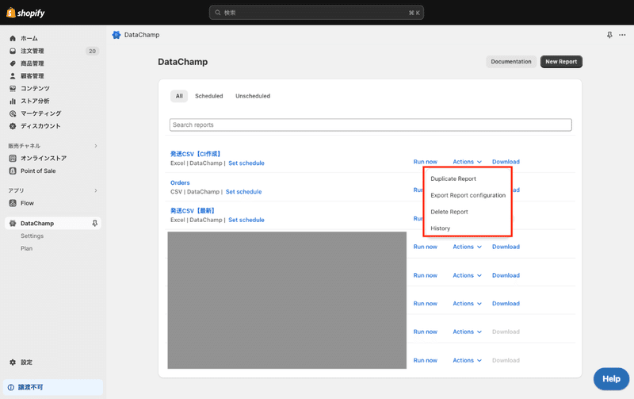The height and width of the screenshot is (399, 634).
Task: Click Run now in the last report row
Action: (426, 361)
